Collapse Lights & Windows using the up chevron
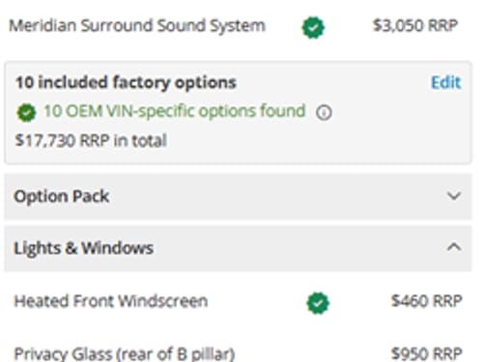 coord(454,247)
